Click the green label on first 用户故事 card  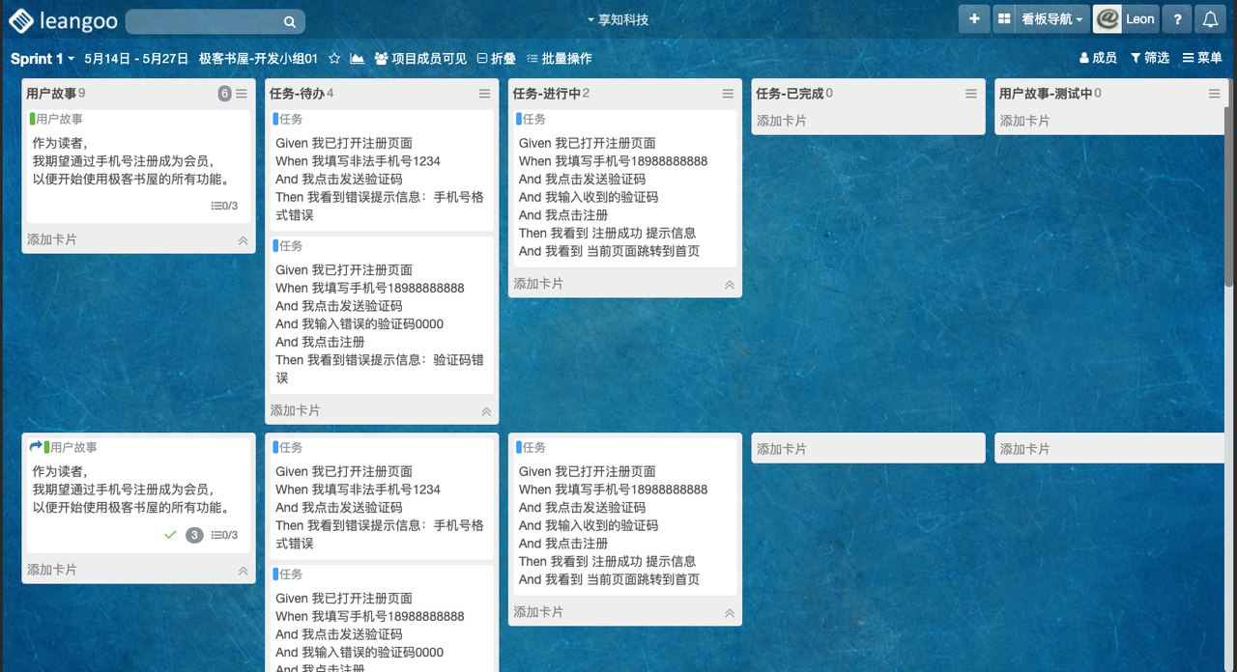pyautogui.click(x=33, y=119)
